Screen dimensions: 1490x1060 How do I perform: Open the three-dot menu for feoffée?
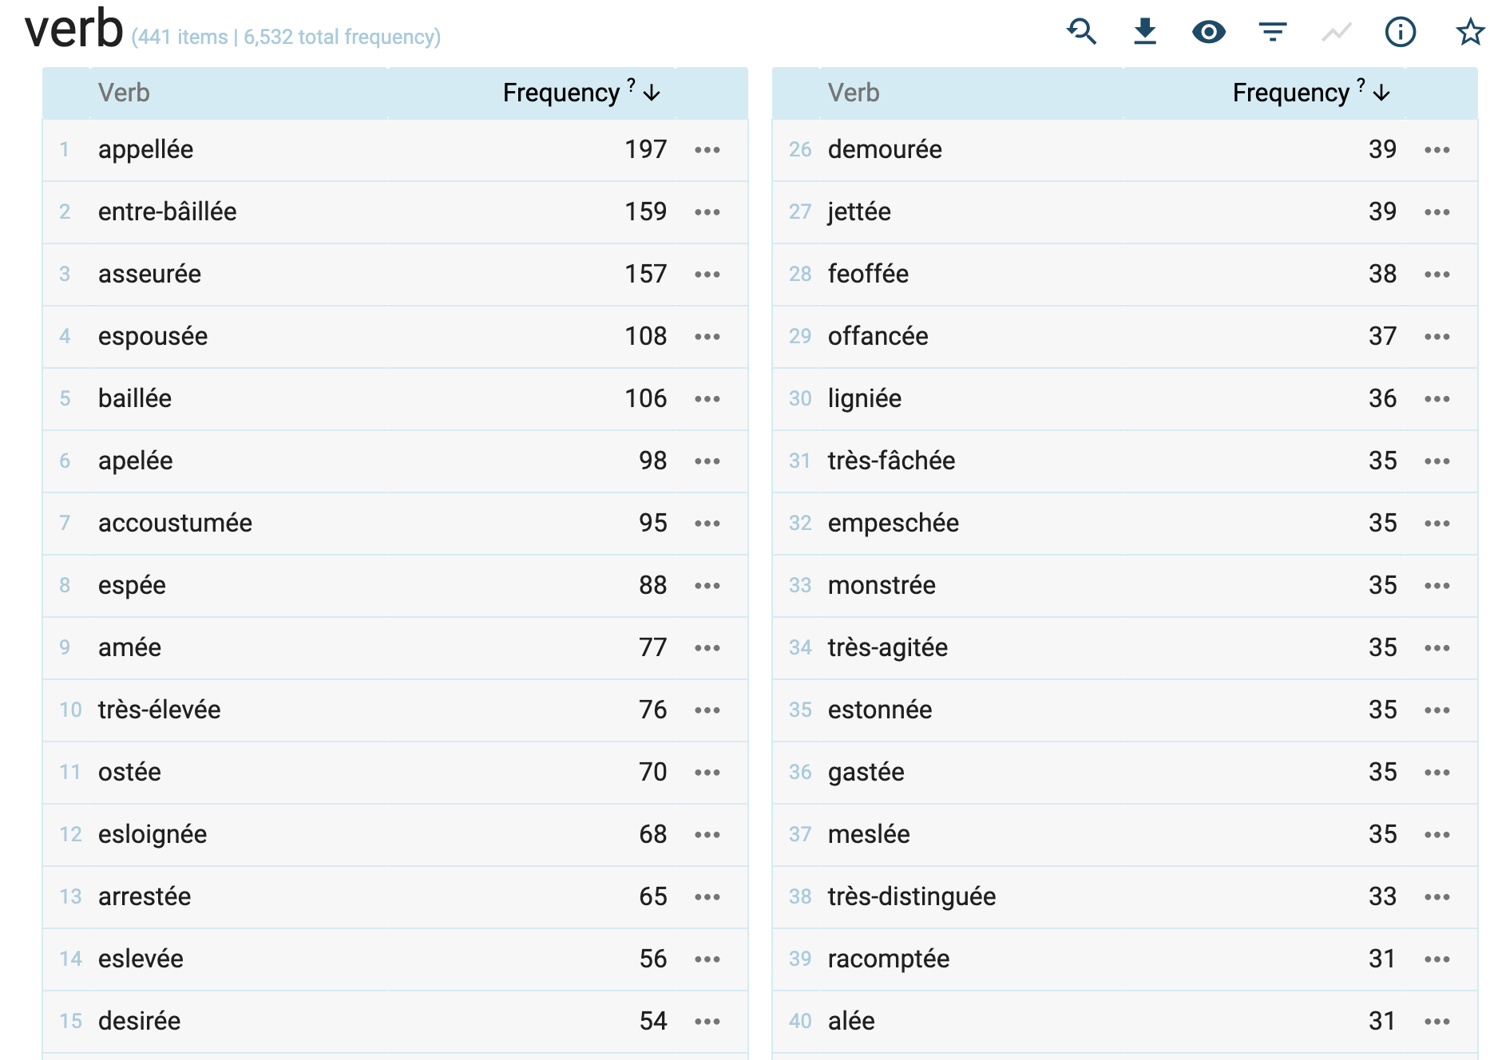click(x=1437, y=275)
